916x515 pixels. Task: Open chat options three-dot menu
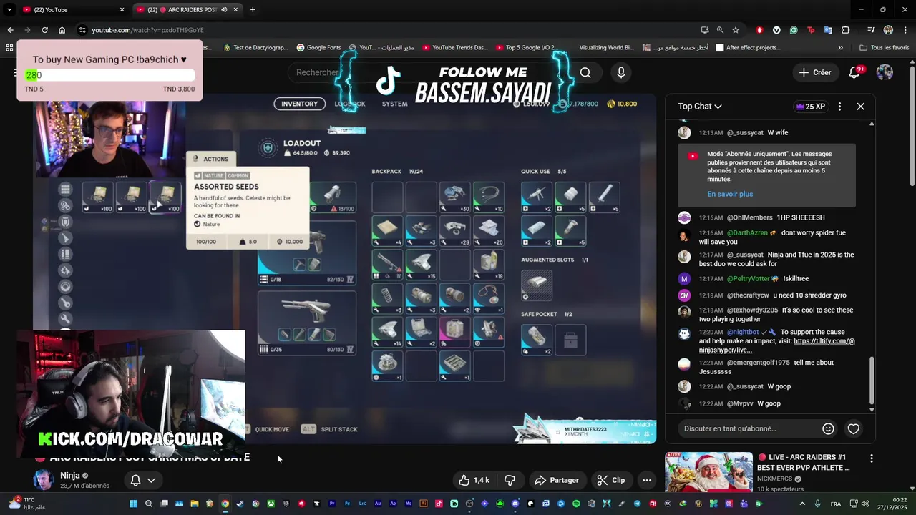pos(839,106)
